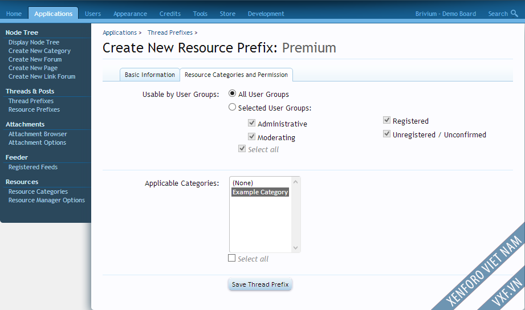The image size is (525, 310).
Task: Open the Users tab
Action: (93, 14)
